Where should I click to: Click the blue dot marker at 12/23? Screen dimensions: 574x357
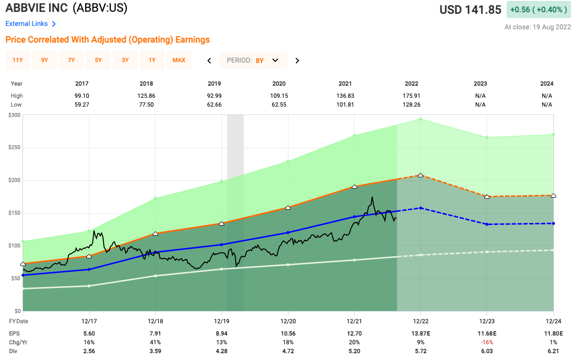[x=487, y=224]
